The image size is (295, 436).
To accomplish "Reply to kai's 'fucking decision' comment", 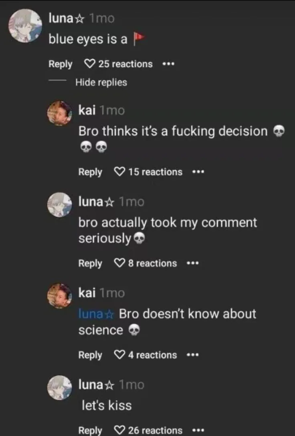I will click(90, 172).
